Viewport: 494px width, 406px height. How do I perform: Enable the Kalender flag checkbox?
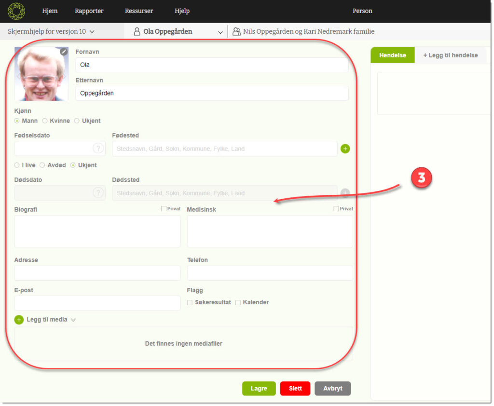click(238, 302)
